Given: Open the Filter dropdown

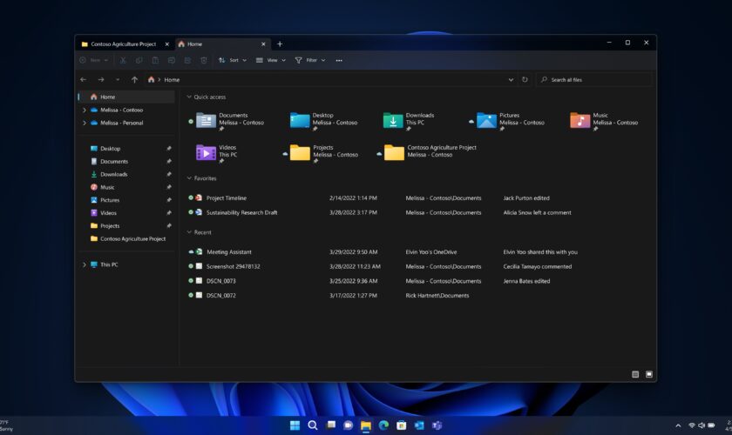Looking at the screenshot, I should point(310,60).
